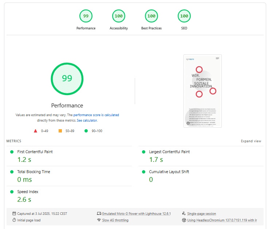The height and width of the screenshot is (229, 268).
Task: Open the 'See calculator' link
Action: 87,120
